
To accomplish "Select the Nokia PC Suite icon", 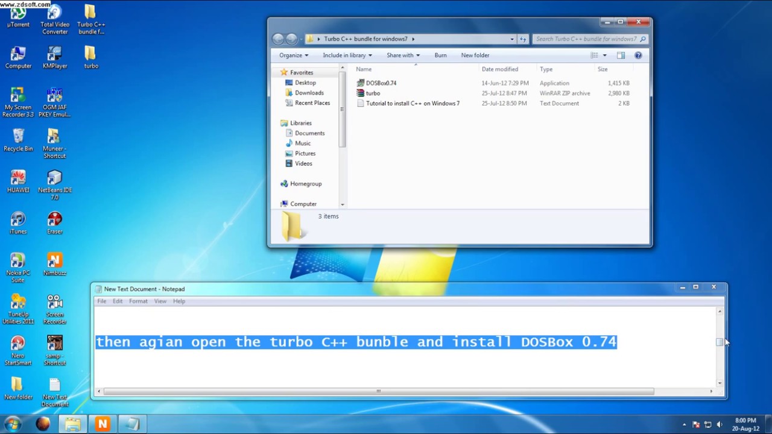I will tap(18, 268).
